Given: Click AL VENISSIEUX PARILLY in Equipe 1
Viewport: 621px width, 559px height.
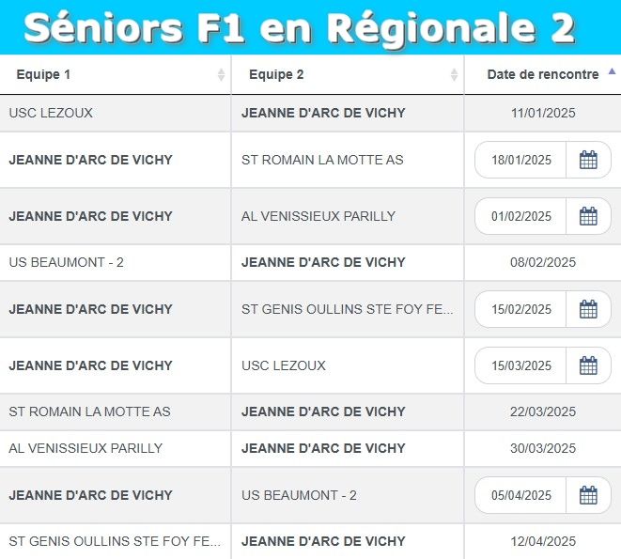Looking at the screenshot, I should coord(85,448).
